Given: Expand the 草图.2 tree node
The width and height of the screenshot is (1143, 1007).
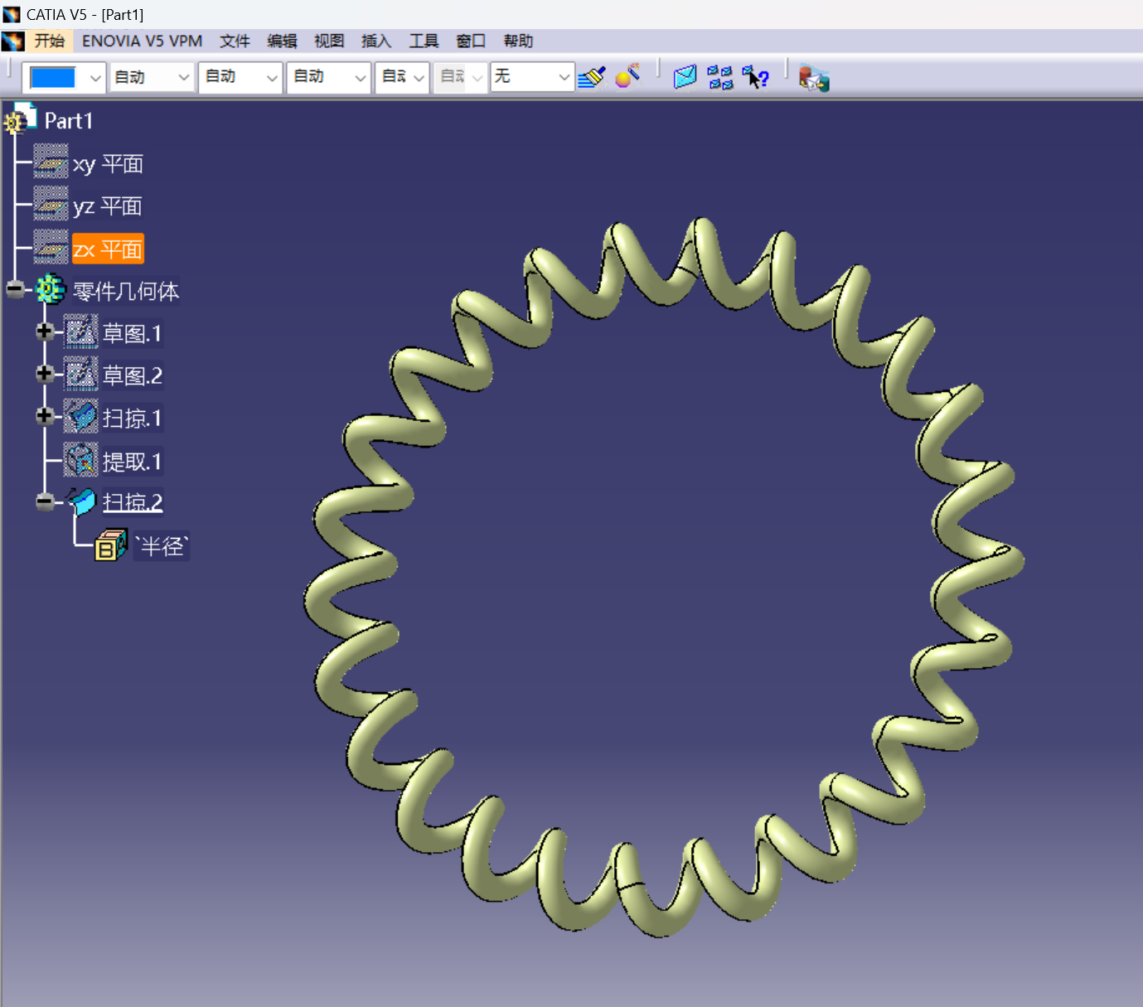Looking at the screenshot, I should coord(45,374).
